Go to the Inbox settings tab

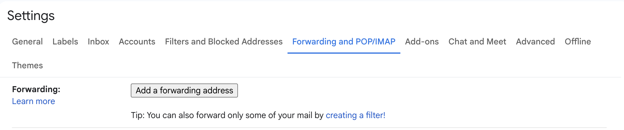[98, 41]
